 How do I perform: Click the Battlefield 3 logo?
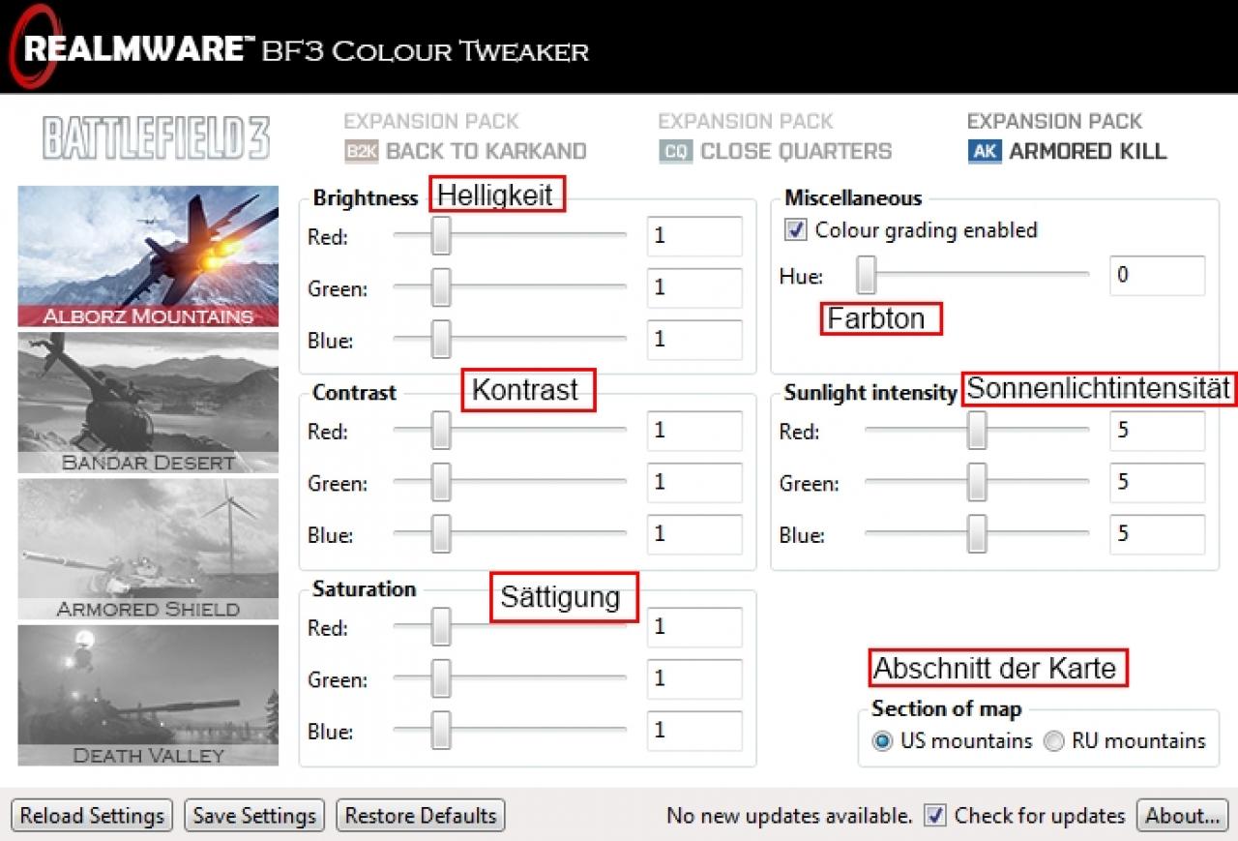tap(157, 138)
